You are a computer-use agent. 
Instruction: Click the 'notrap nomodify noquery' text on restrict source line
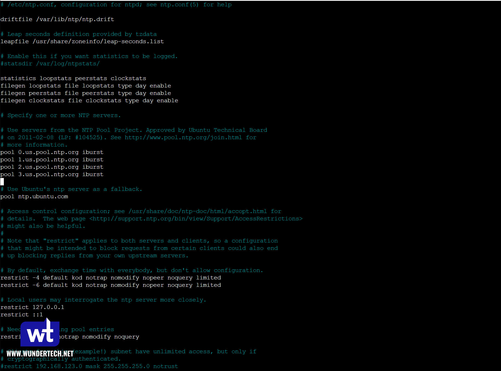click(x=99, y=337)
